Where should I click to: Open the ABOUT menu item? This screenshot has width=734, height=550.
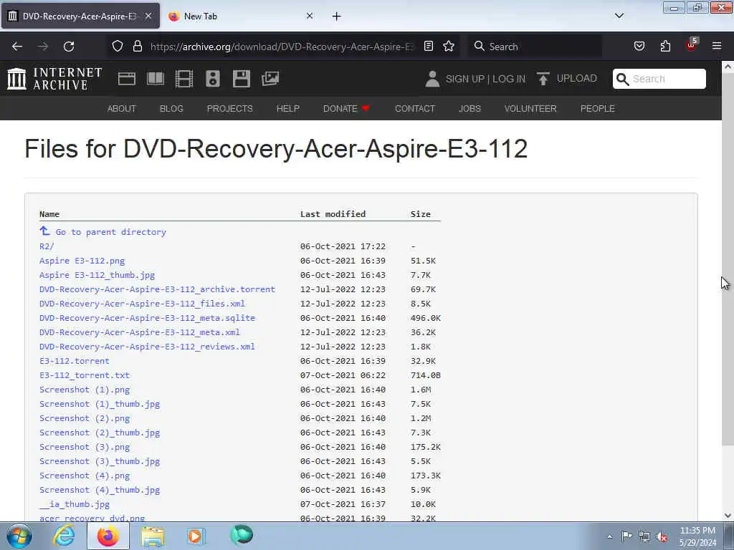(x=122, y=109)
